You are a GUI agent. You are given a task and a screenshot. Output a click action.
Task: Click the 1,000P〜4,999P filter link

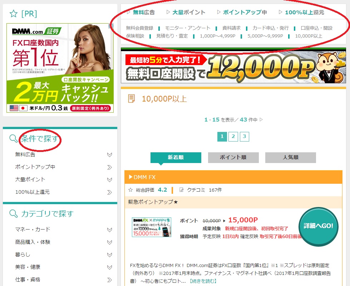(x=218, y=36)
